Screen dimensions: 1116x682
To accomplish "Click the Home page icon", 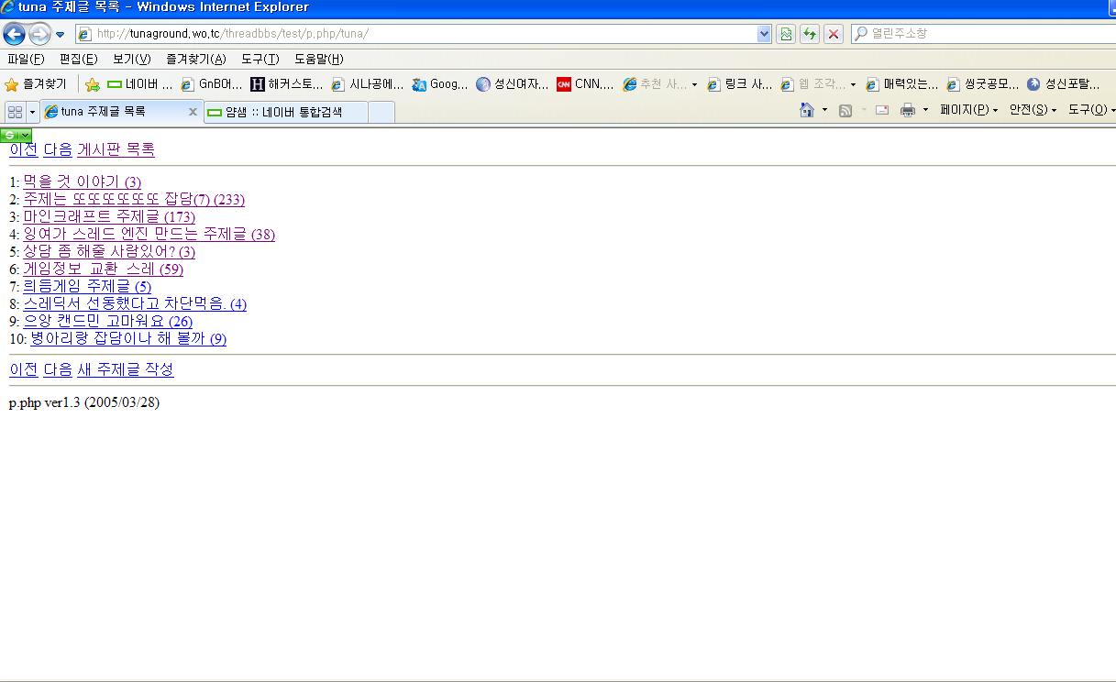I will (x=807, y=111).
